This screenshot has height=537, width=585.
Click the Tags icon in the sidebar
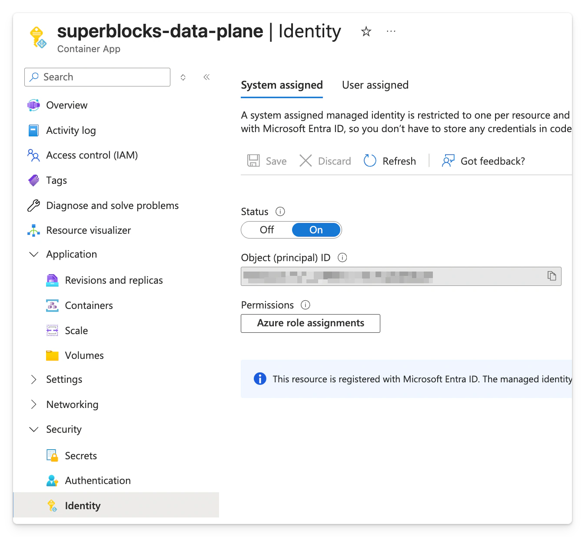pyautogui.click(x=33, y=180)
